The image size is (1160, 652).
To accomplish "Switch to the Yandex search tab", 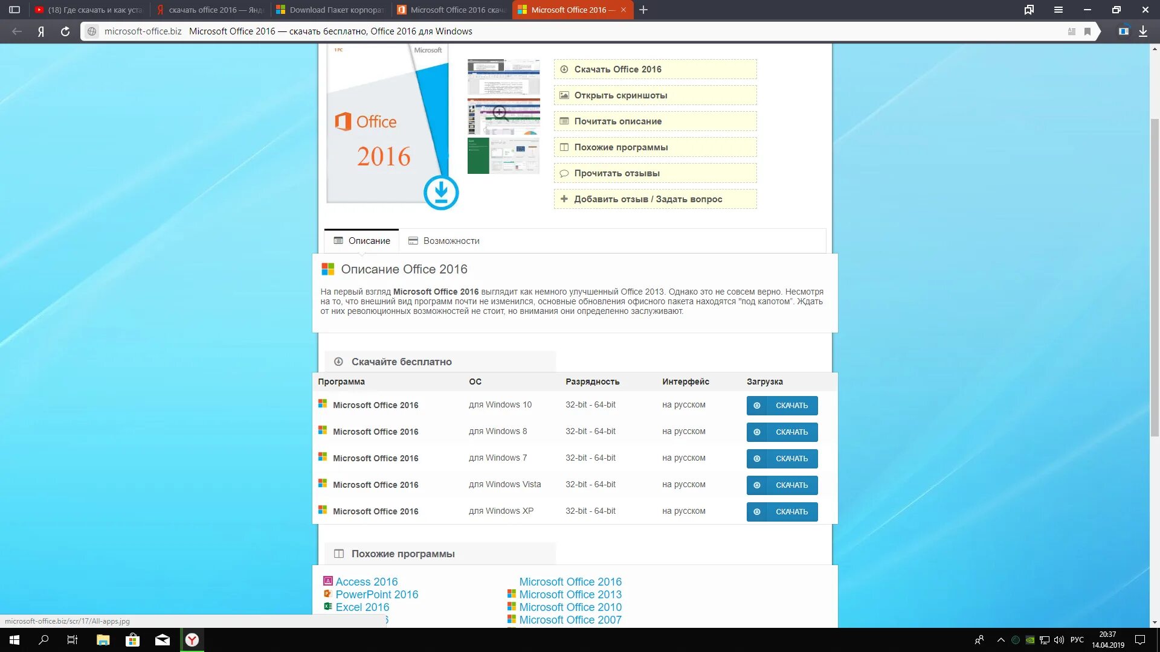I will point(210,10).
